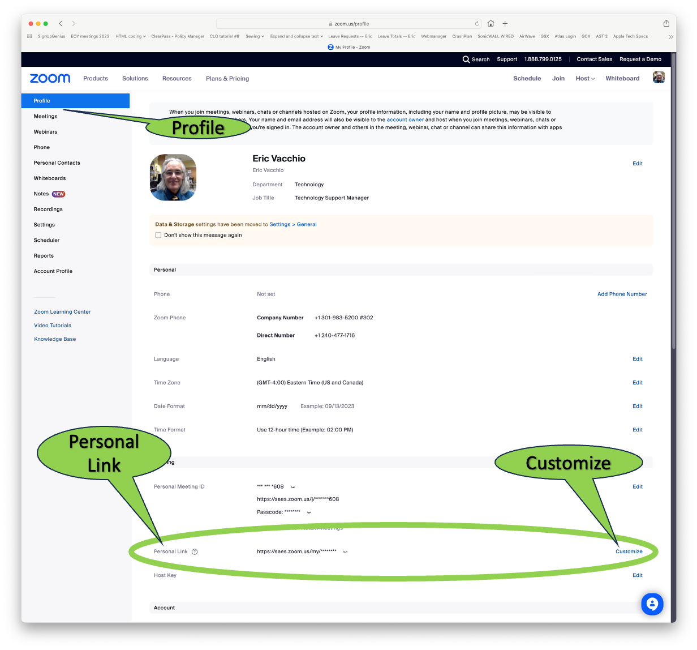Open Whiteboard from the header
697x650 pixels.
click(623, 79)
